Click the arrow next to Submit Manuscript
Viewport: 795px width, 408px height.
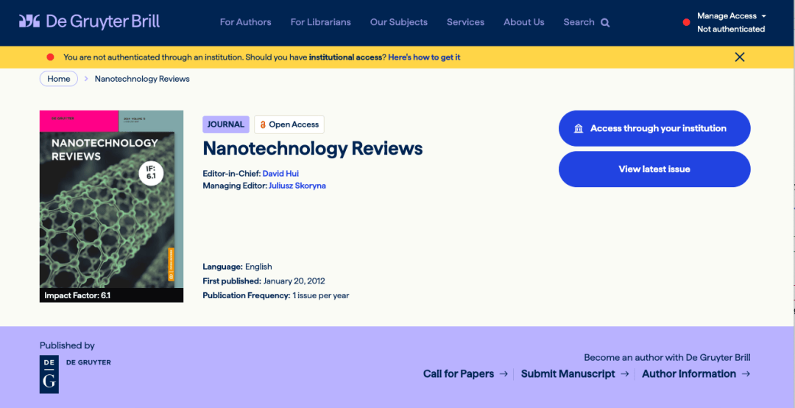point(625,374)
